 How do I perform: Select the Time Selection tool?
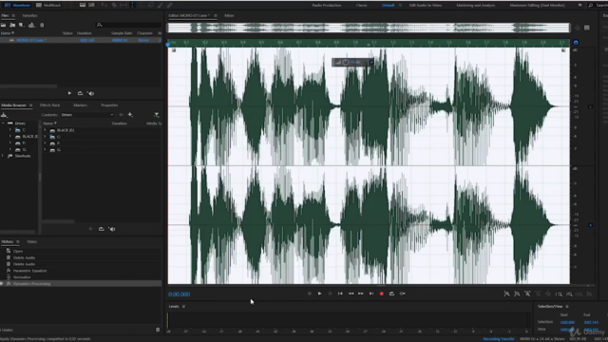(133, 5)
